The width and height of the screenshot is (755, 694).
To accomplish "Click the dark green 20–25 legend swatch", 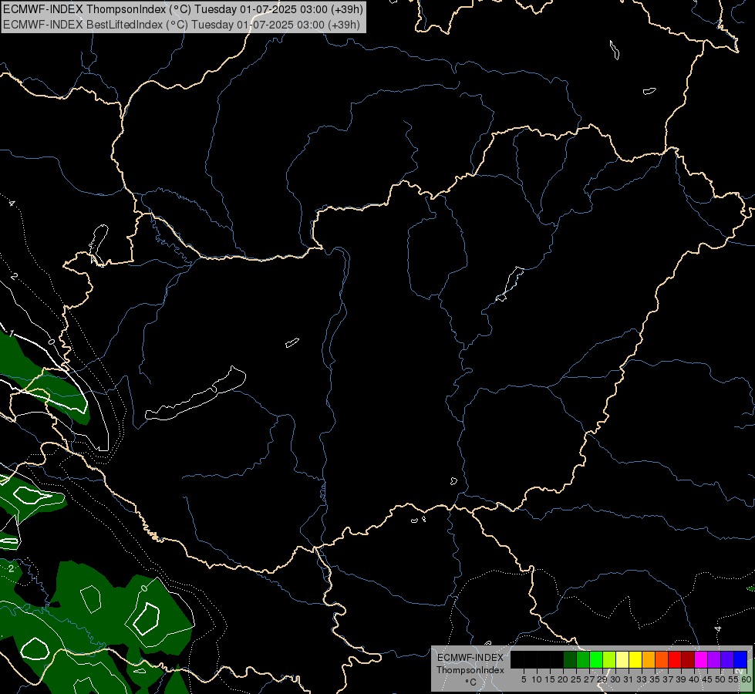I will (570, 660).
